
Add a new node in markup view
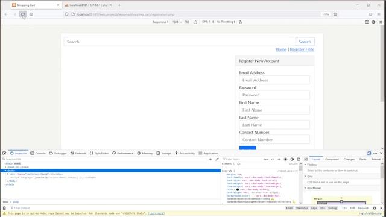(x=210, y=159)
